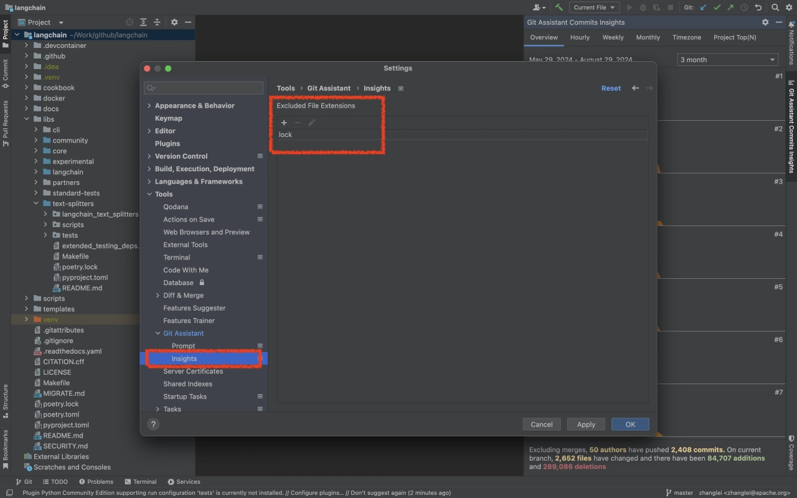Open the build hammer icon
Viewport: 797px width, 498px height.
click(x=559, y=7)
